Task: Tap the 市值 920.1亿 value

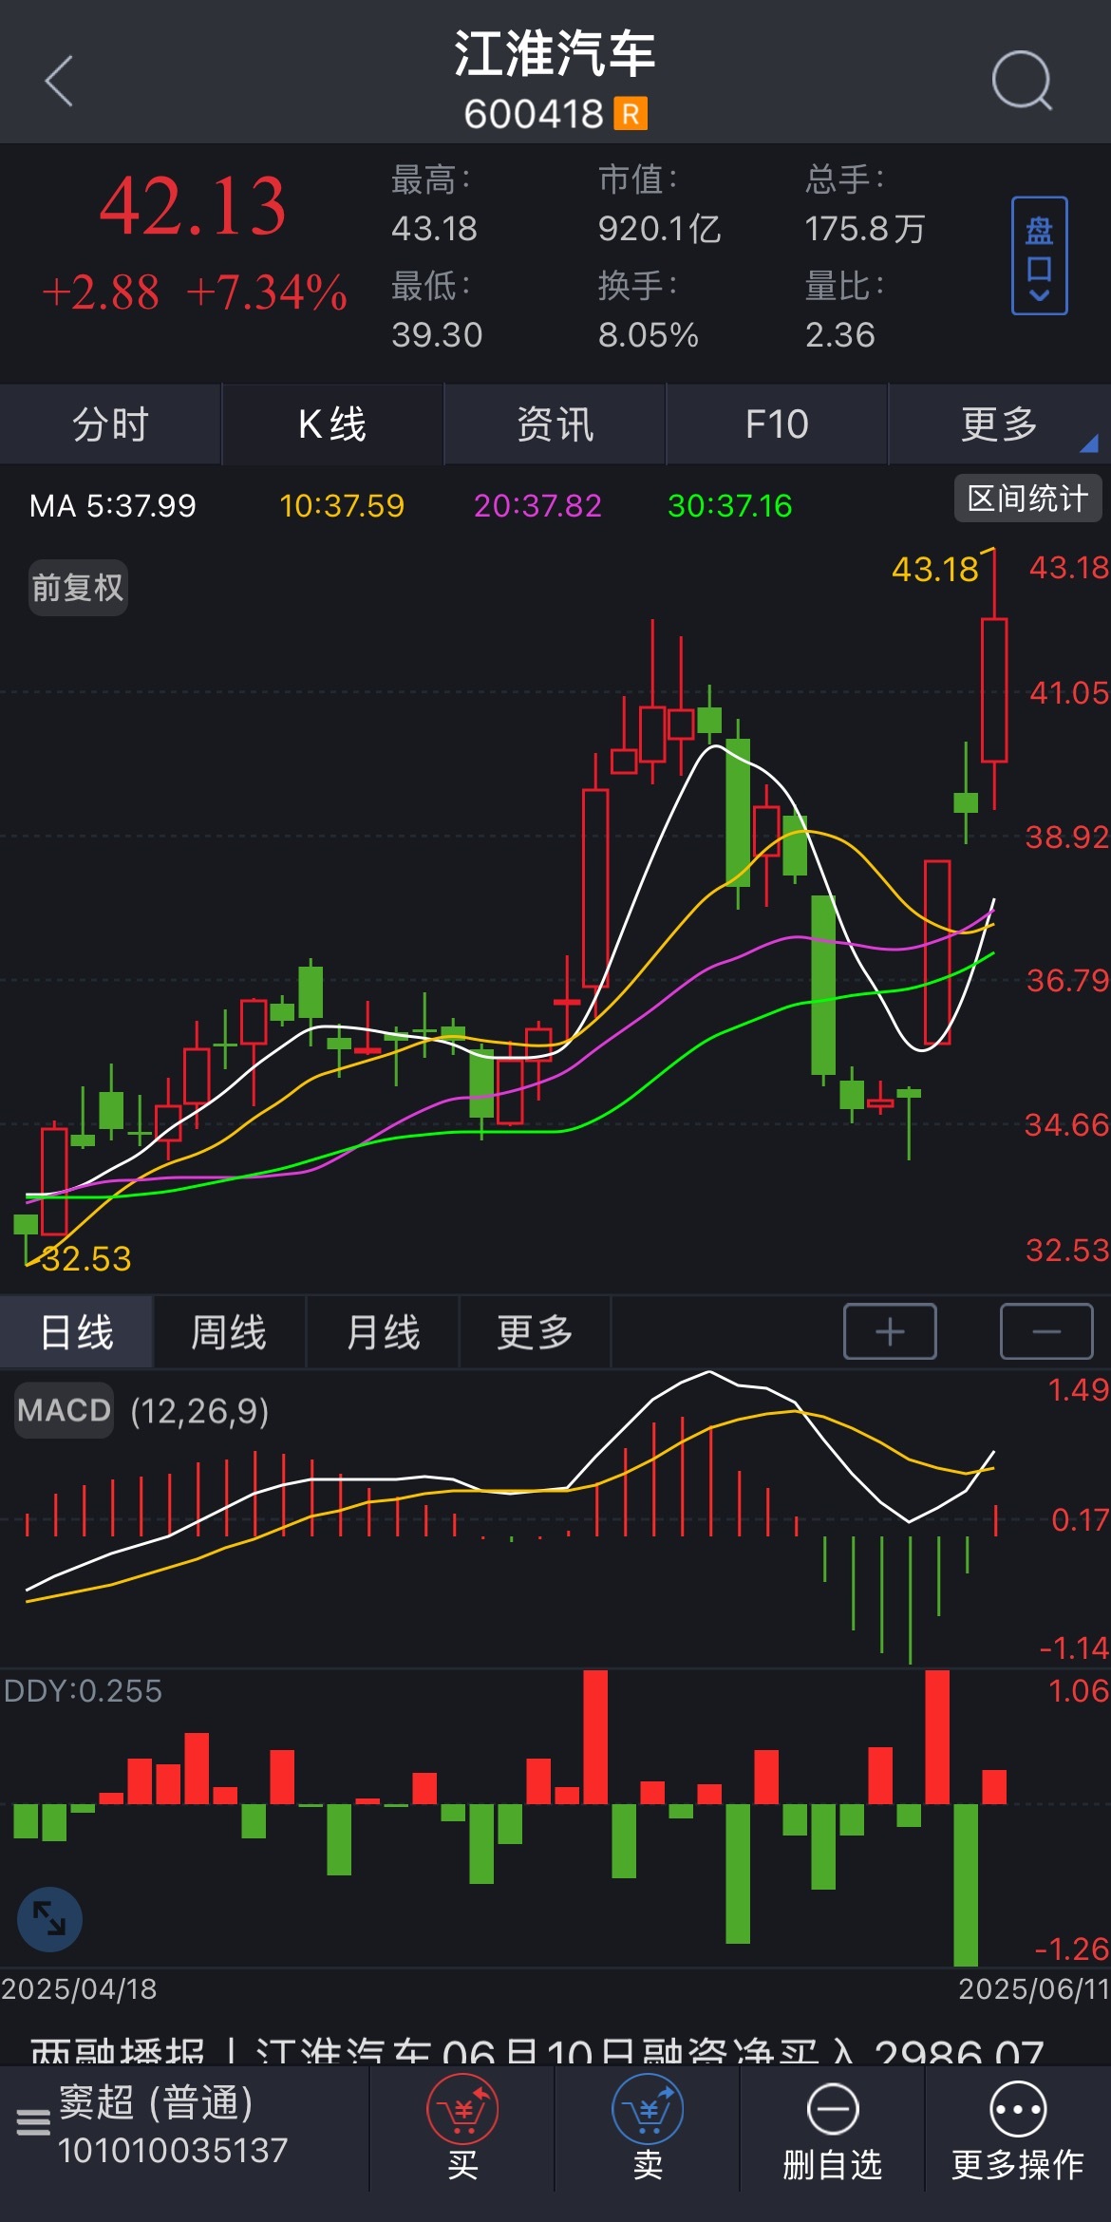Action: pyautogui.click(x=659, y=229)
